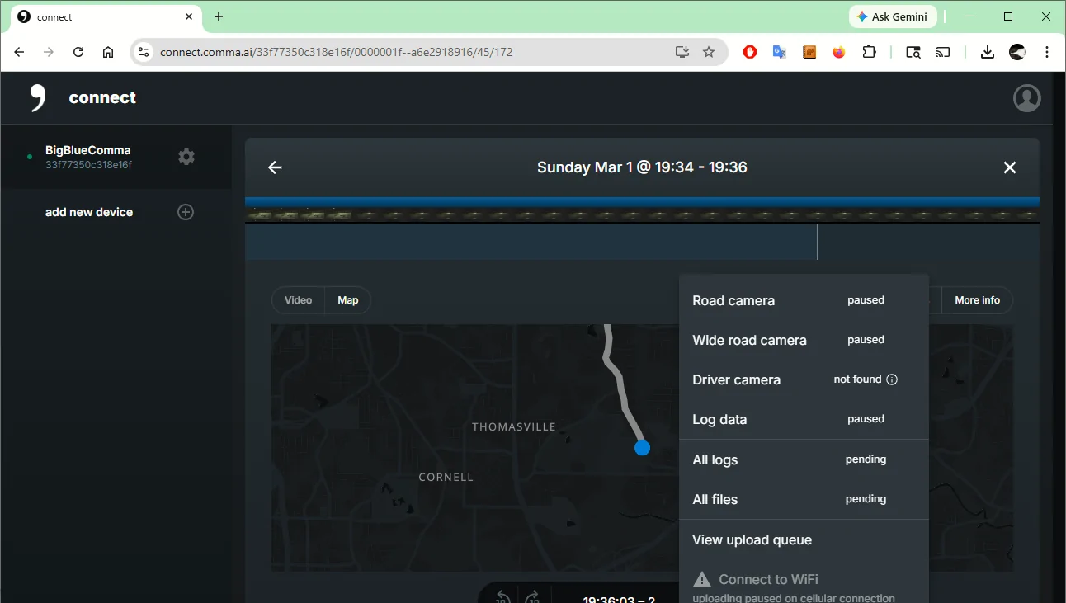The width and height of the screenshot is (1066, 603).
Task: Open the Chrome extensions puzzle menu
Action: [x=869, y=52]
